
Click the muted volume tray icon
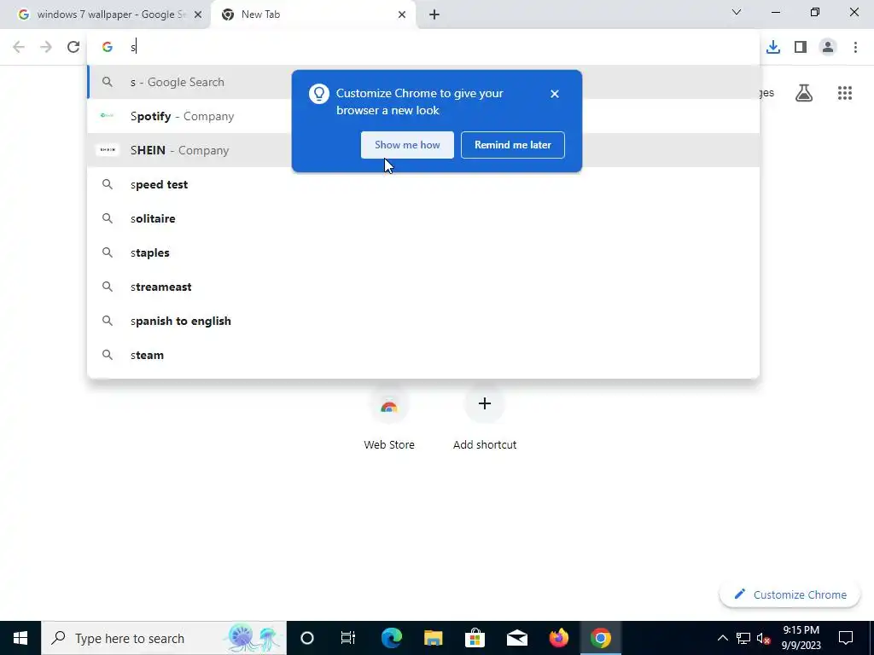(763, 638)
